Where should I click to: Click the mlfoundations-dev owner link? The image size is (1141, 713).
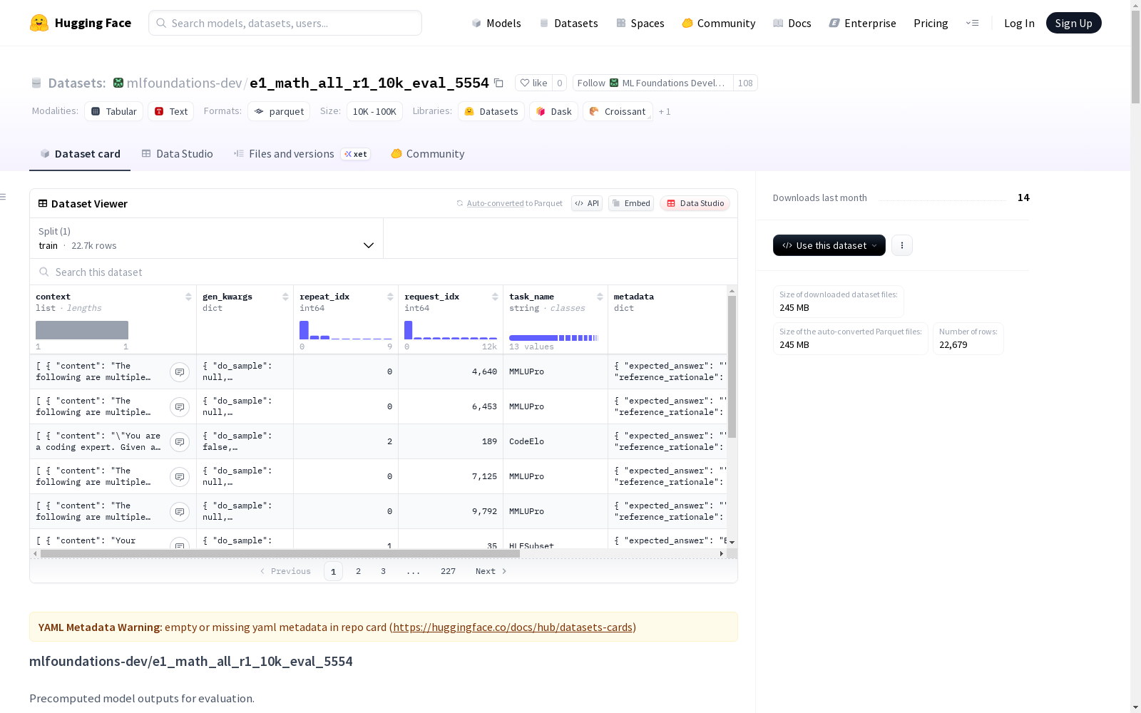pos(184,83)
